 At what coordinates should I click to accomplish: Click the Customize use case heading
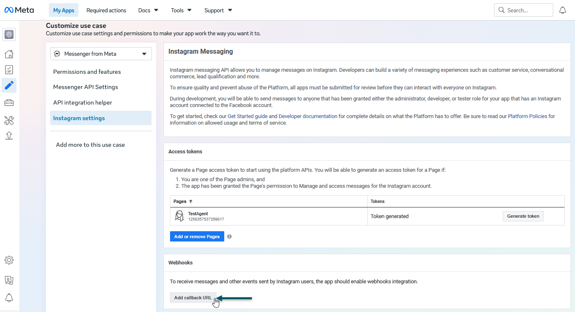(76, 26)
